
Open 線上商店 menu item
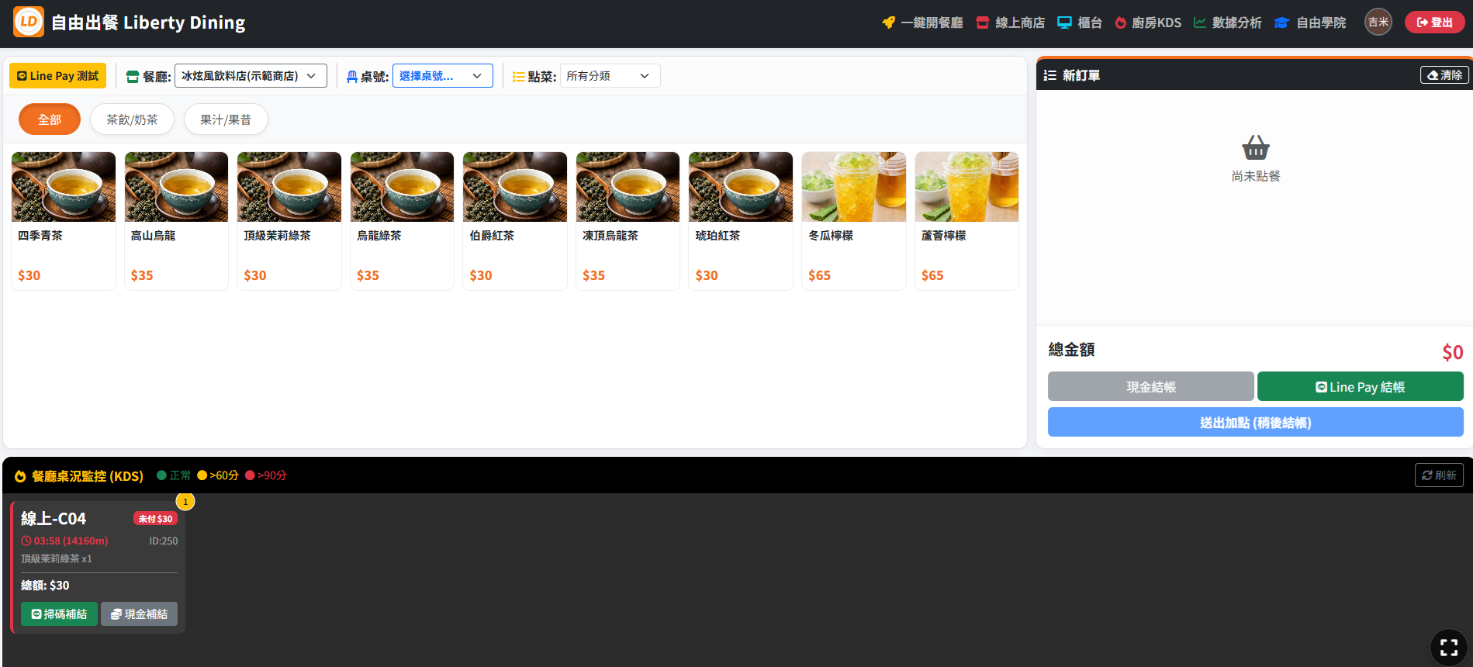coord(1010,22)
